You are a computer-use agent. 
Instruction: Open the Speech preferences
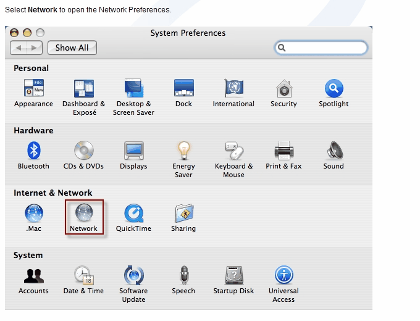184,280
